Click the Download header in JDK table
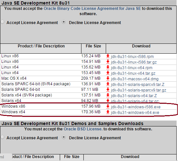This screenshot has height=161, width=178. pyautogui.click(x=141, y=46)
